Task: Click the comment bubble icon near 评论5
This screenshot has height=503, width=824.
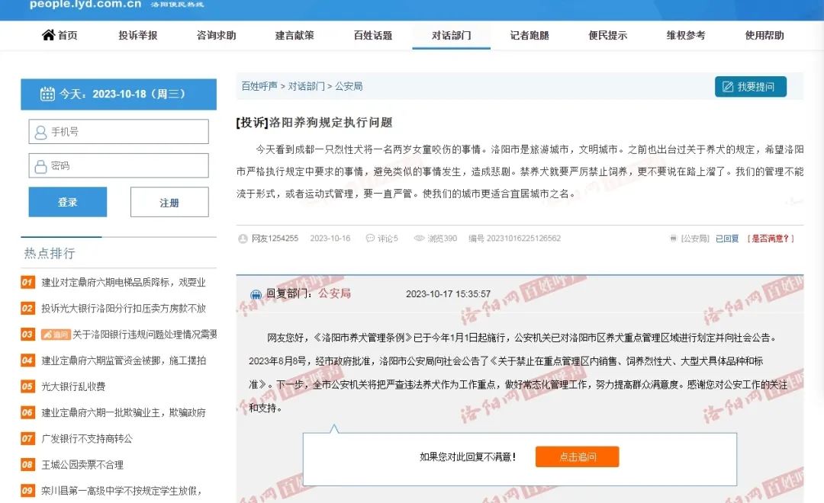Action: (x=370, y=239)
